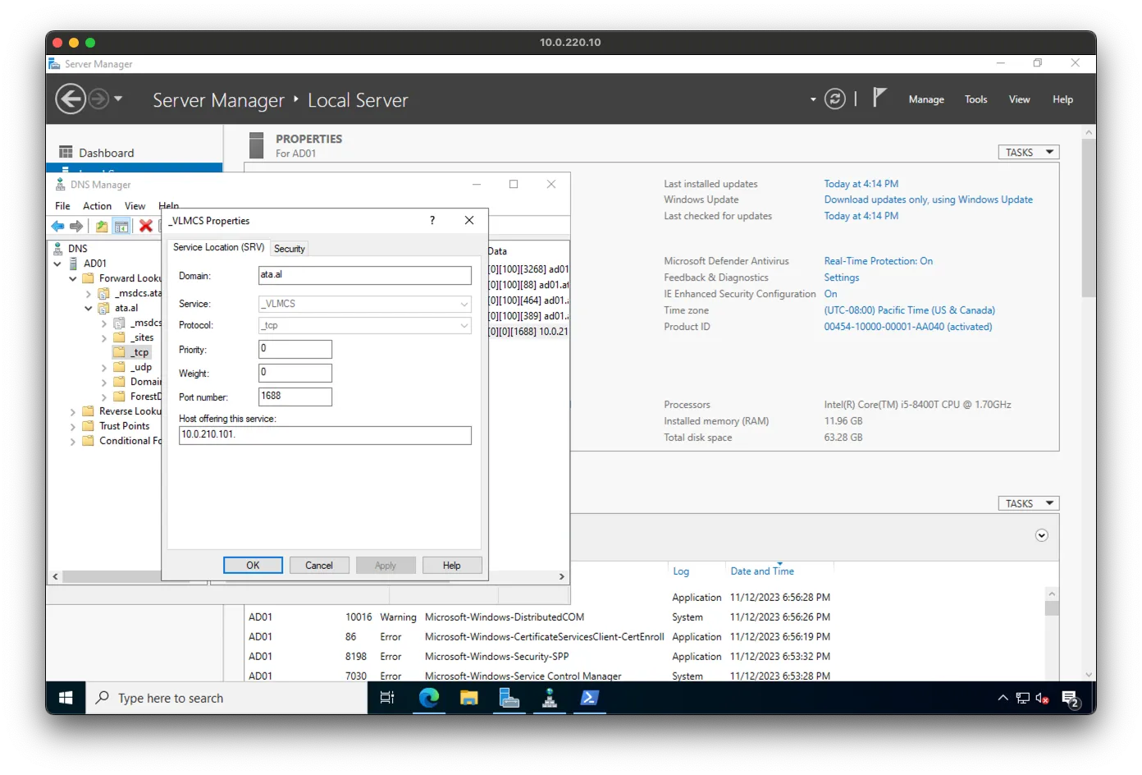
Task: Open the Action menu in DNS Manager
Action: 97,206
